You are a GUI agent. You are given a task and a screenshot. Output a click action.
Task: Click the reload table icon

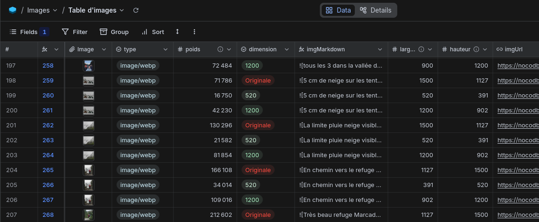(136, 10)
